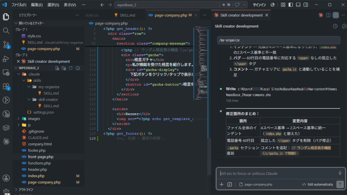347x195 pixels.
Task: Open the Remote Explorer activity bar icon
Action: (6, 72)
